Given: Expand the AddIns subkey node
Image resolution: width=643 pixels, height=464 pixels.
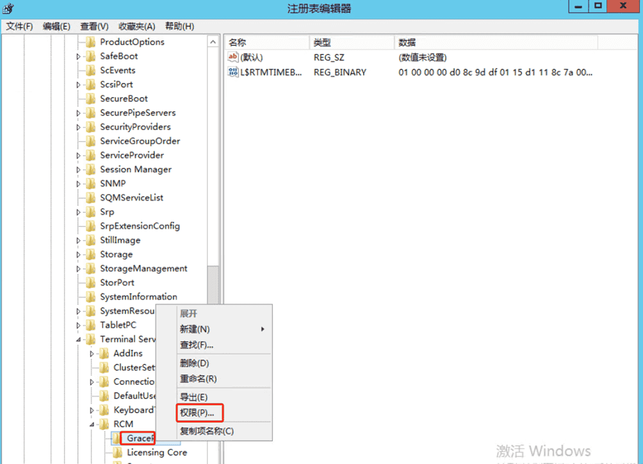Looking at the screenshot, I should [92, 354].
